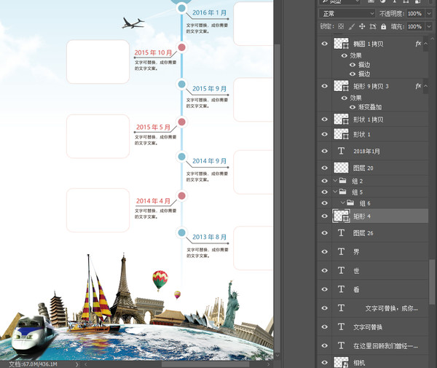The image size is (437, 368).
Task: Select the 形状 1 拷贝 layer name
Action: [x=368, y=120]
